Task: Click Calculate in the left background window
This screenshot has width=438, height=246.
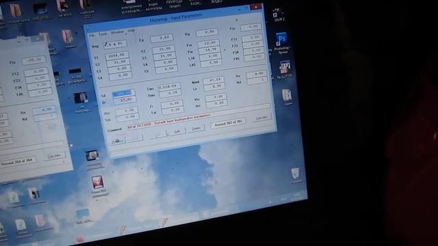Action: click(54, 156)
